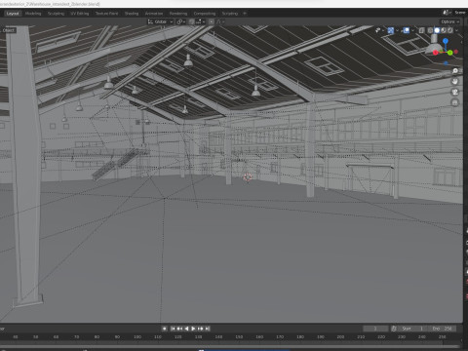This screenshot has height=351, width=468.
Task: Open the Rendering workspace tab
Action: pos(178,14)
